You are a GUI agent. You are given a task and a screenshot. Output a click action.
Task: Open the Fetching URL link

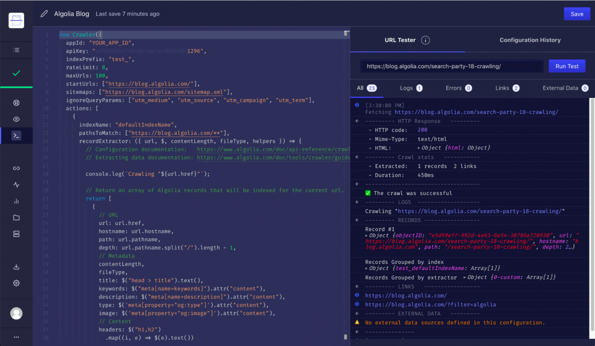pyautogui.click(x=476, y=112)
